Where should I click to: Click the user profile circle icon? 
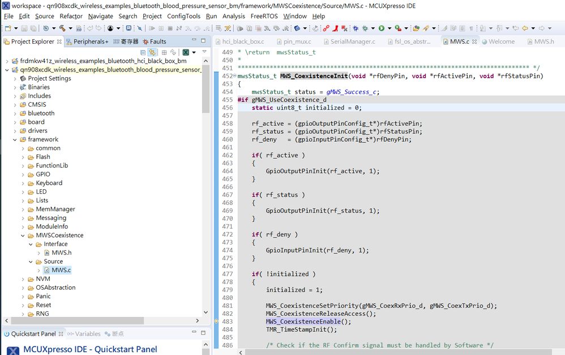[x=110, y=28]
